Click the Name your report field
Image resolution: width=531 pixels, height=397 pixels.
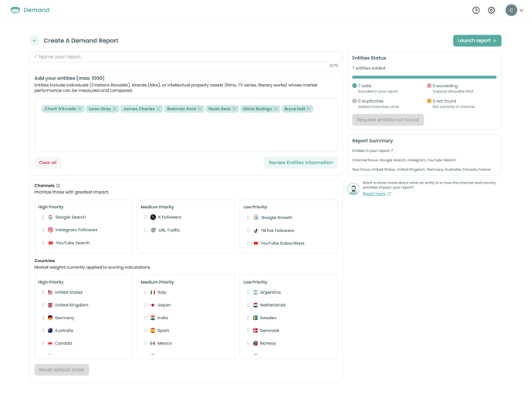pyautogui.click(x=185, y=57)
